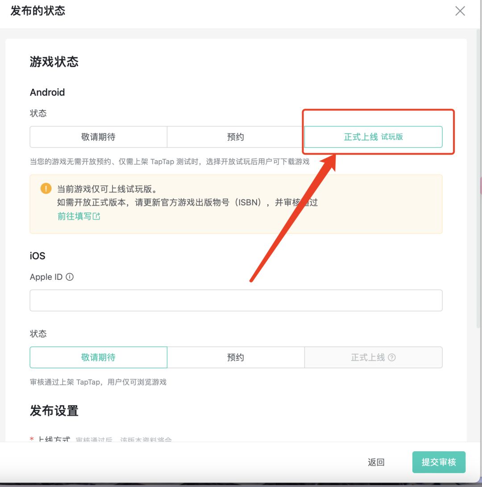
Task: Click the orange warning icon in notice
Action: [x=46, y=188]
